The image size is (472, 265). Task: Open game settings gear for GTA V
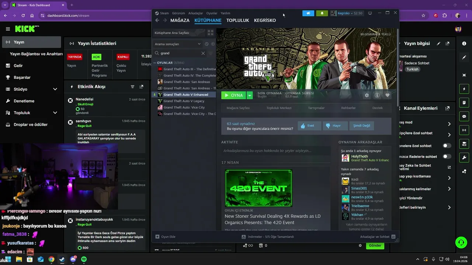pyautogui.click(x=367, y=95)
